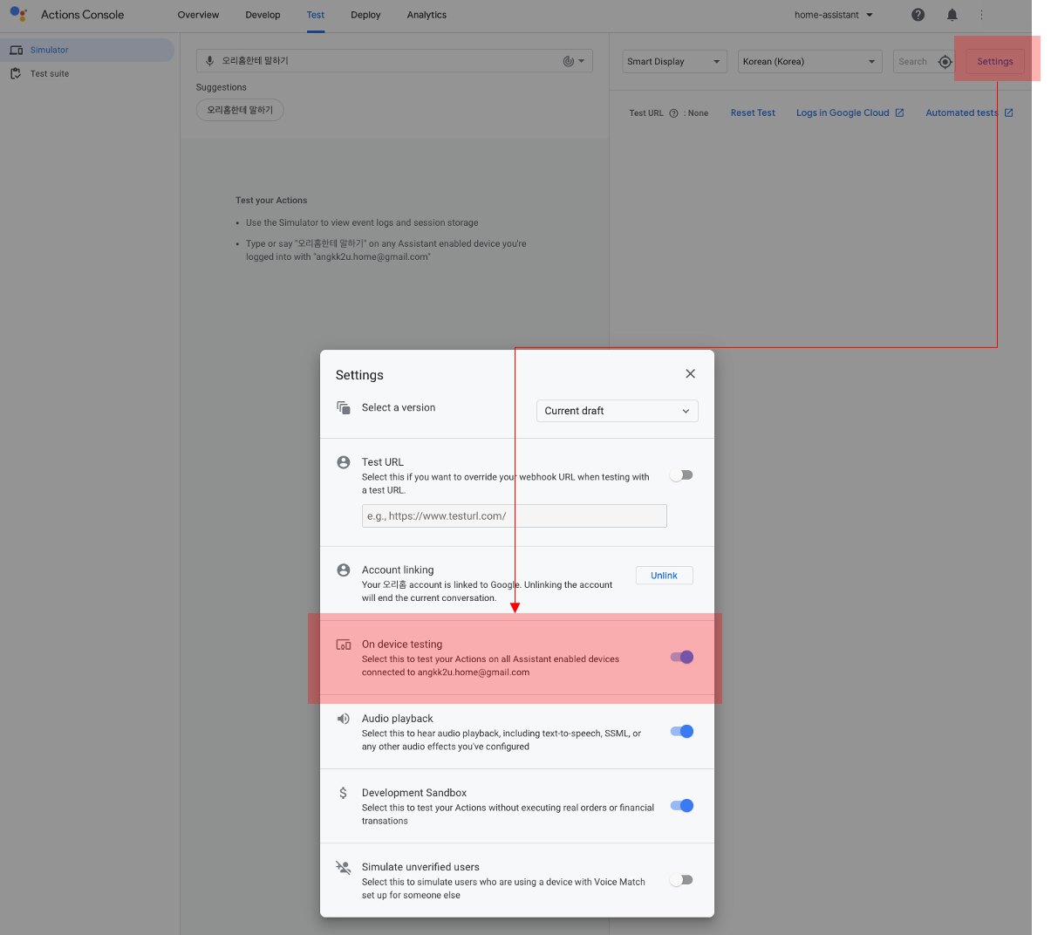Toggle the Audio playback switch
1051x935 pixels.
[681, 732]
